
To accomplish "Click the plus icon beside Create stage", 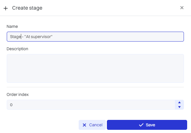I will [x=5, y=8].
